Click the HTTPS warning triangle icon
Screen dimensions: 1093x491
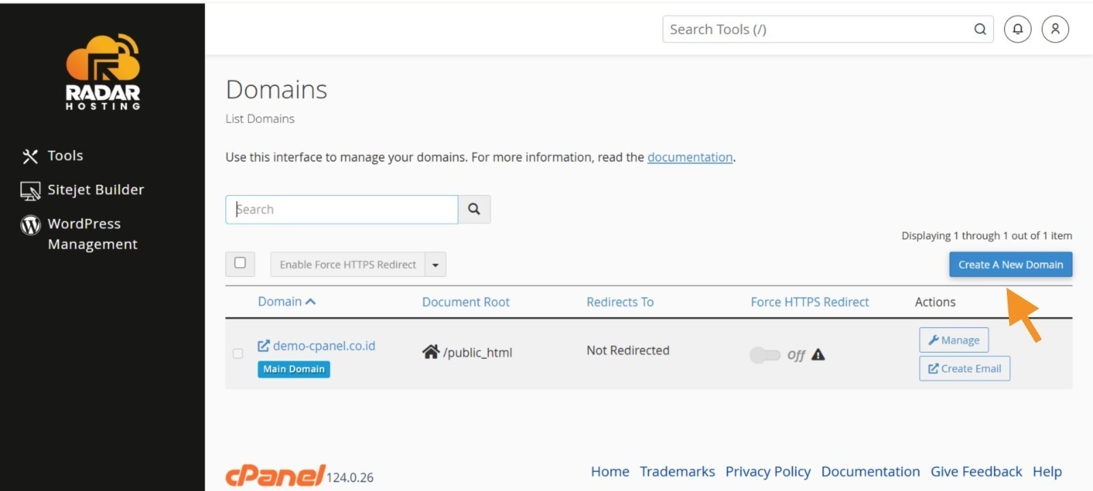pos(818,355)
